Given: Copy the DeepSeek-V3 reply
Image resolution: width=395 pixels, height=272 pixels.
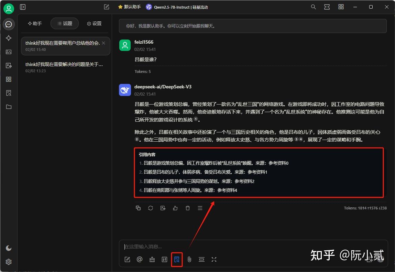Looking at the screenshot, I should (138, 208).
